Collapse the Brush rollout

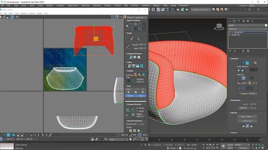[x=129, y=33]
